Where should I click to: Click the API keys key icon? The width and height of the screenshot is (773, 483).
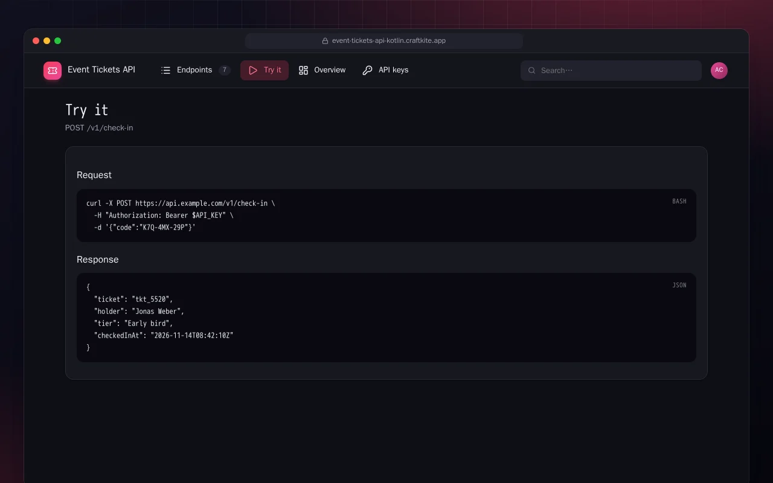(x=367, y=70)
